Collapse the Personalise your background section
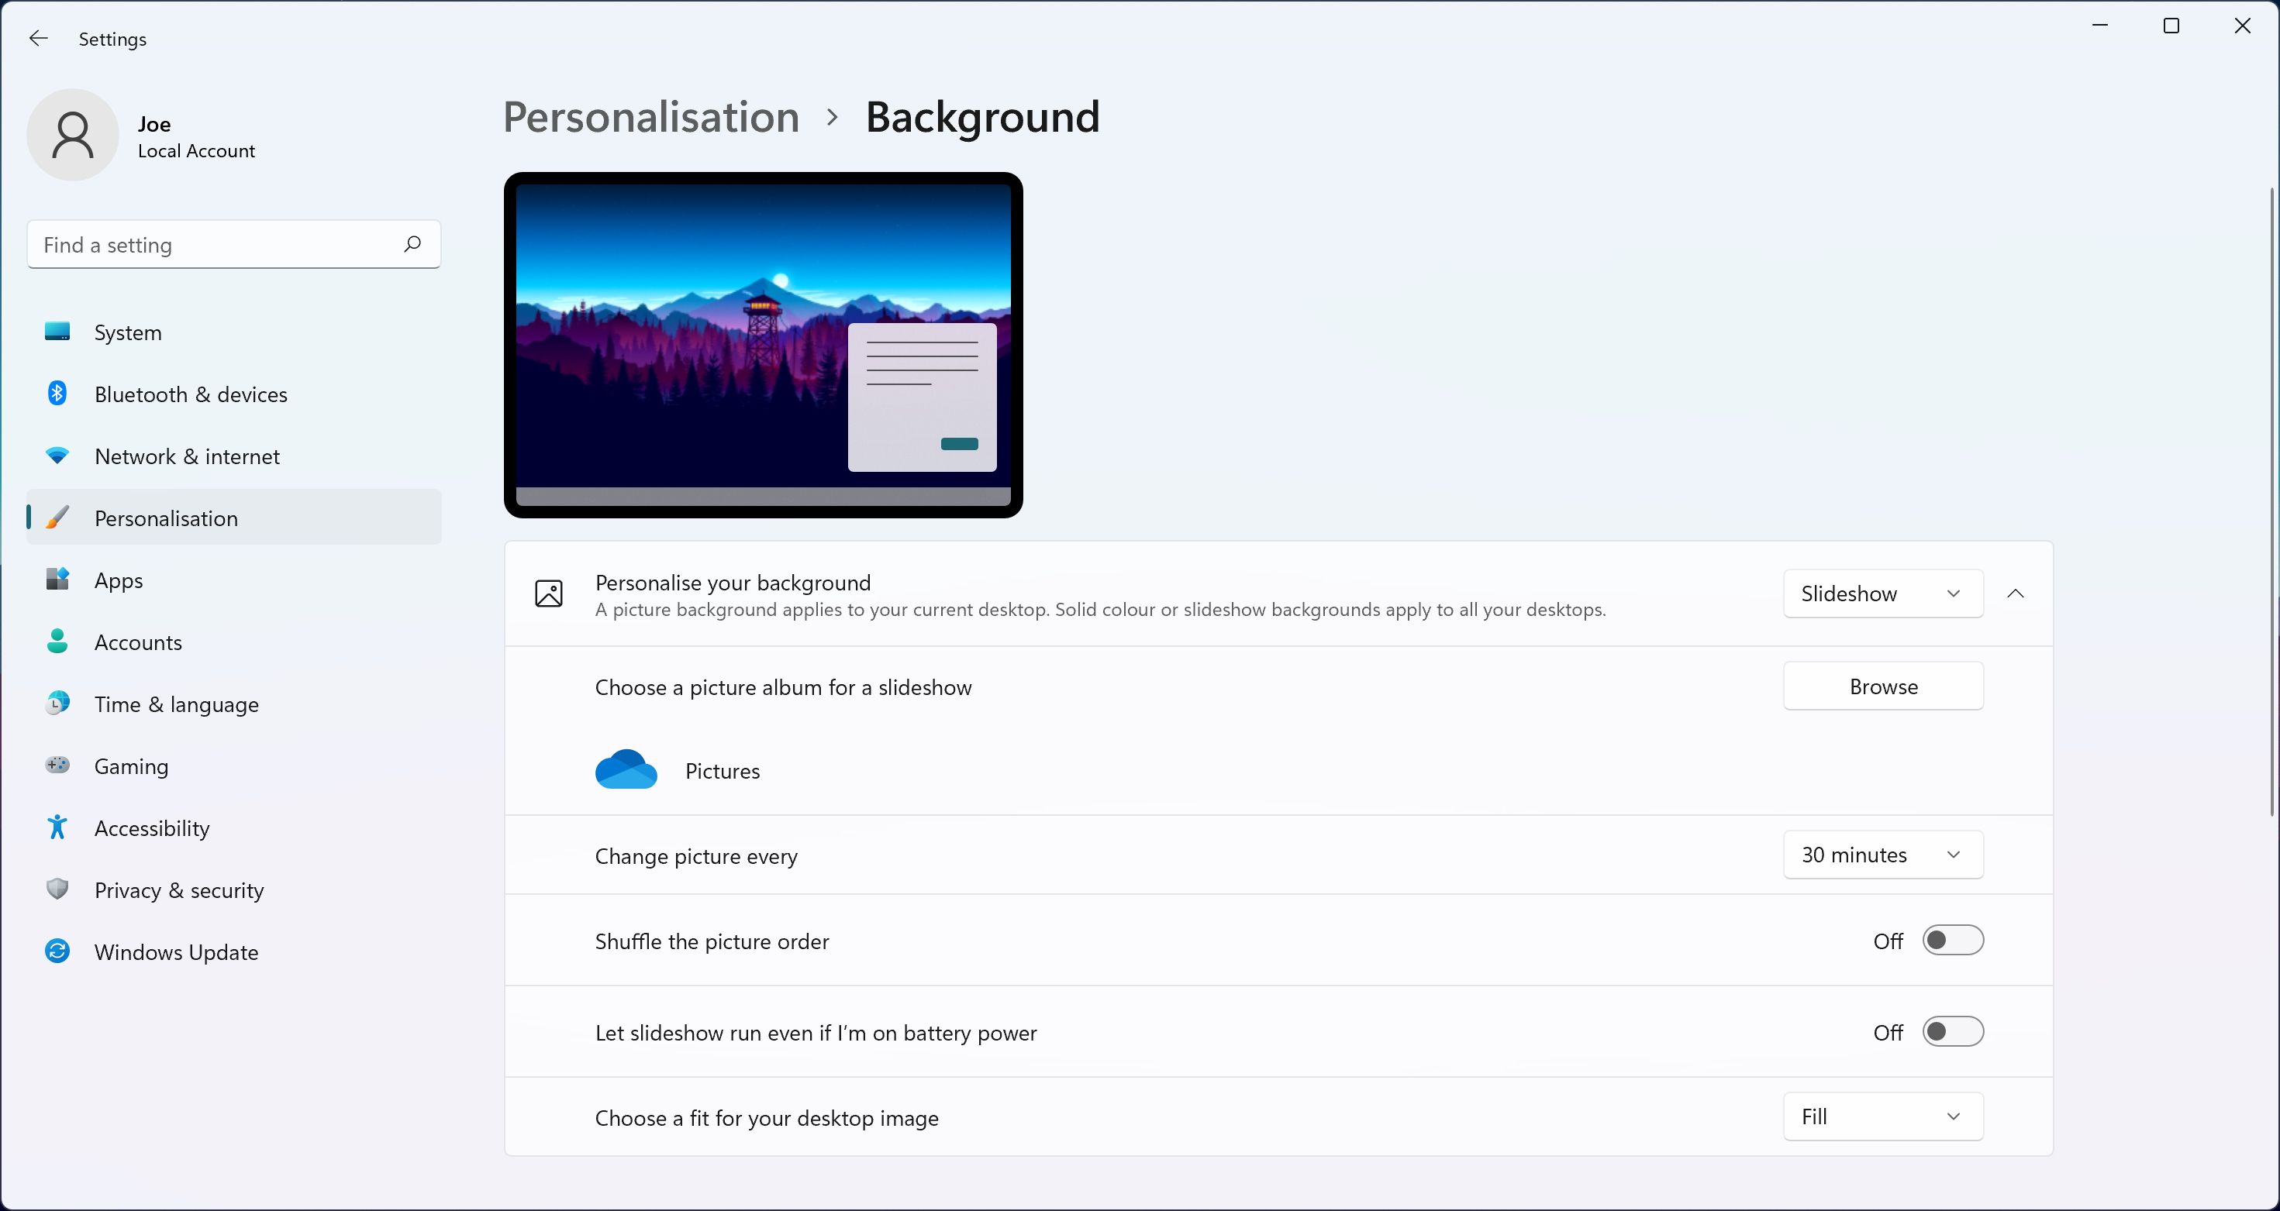 2016,593
